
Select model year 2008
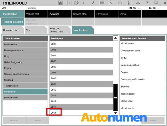pyautogui.click(x=81, y=78)
